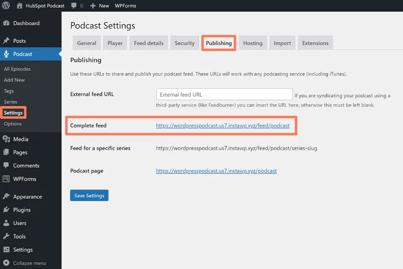The image size is (403, 269).
Task: Open the Posts menu label
Action: [x=20, y=41]
